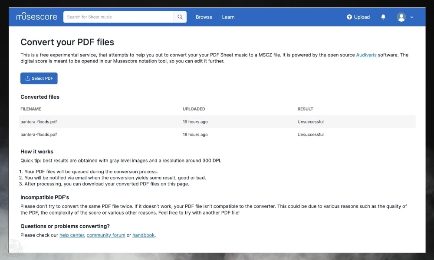Click the Convert your PDF files heading

tap(67, 42)
